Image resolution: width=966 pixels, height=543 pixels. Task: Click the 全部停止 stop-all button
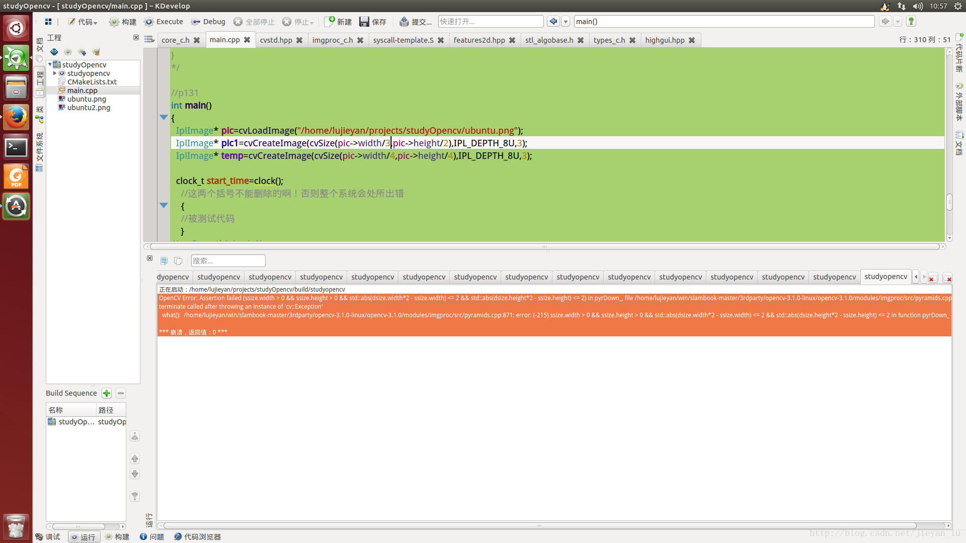coord(254,22)
